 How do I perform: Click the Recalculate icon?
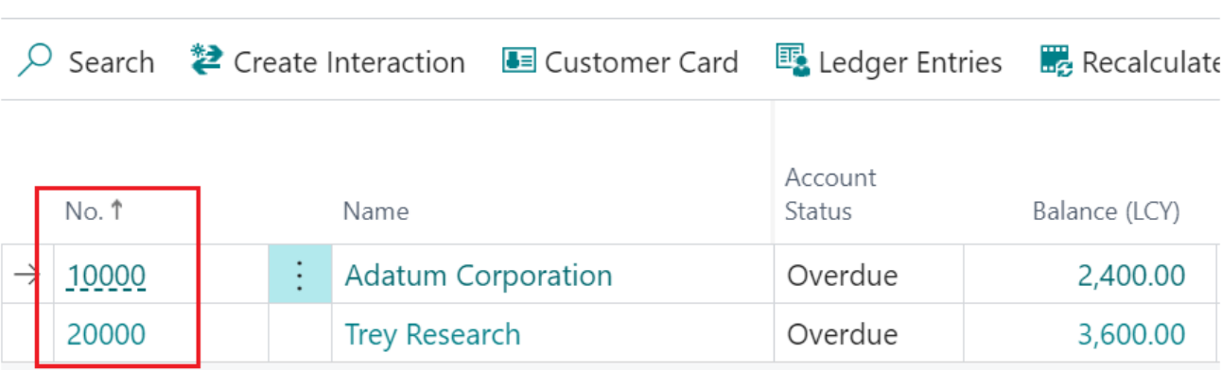1056,60
